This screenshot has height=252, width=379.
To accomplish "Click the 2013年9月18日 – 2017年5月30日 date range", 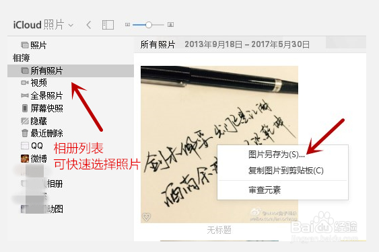I will pos(247,44).
